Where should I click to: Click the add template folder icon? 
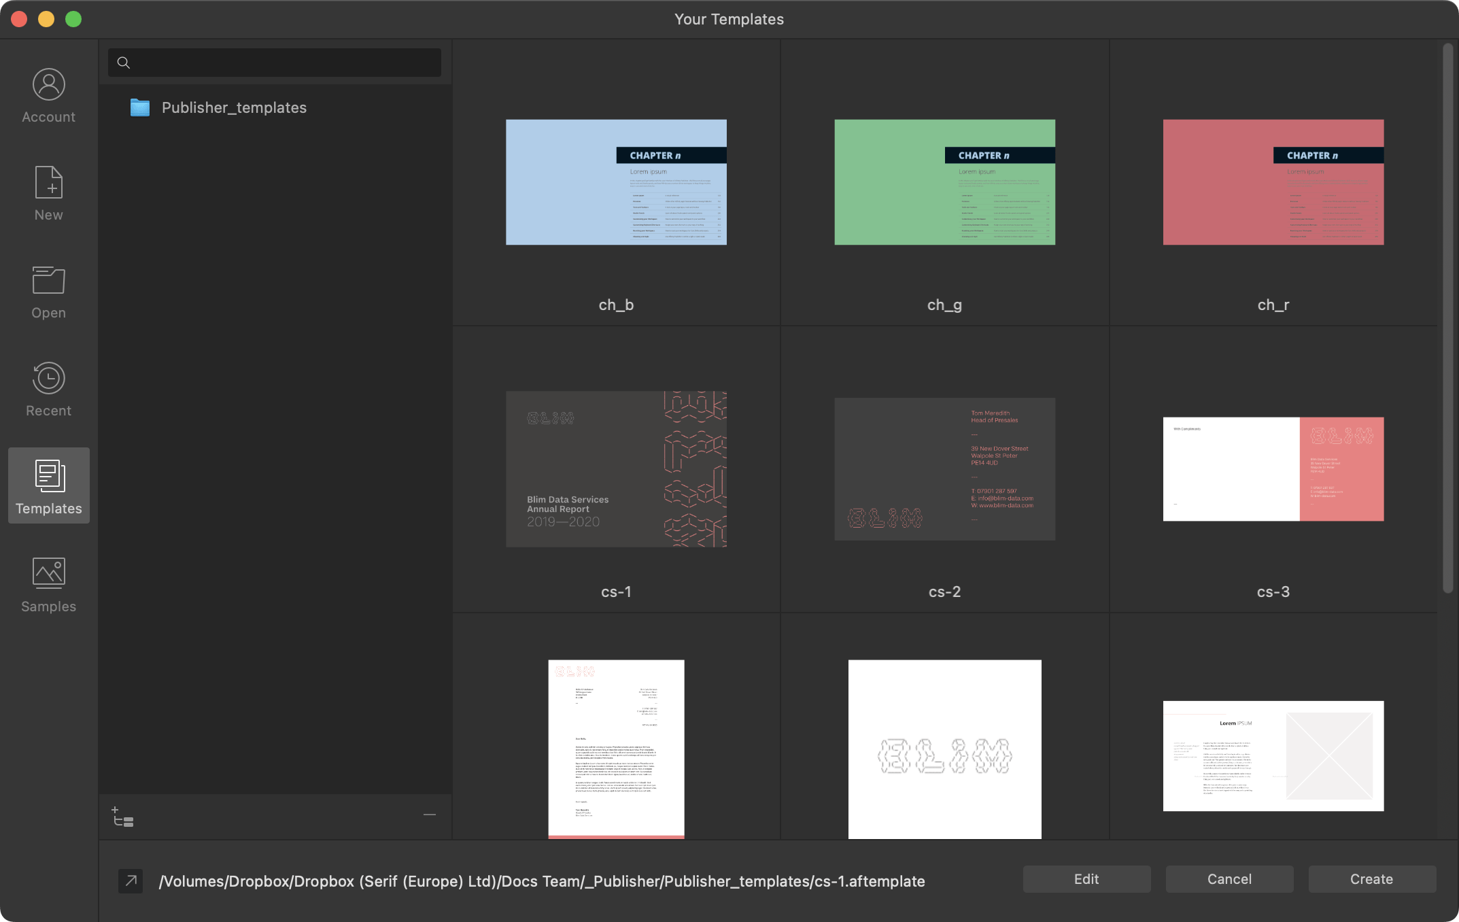pyautogui.click(x=121, y=815)
